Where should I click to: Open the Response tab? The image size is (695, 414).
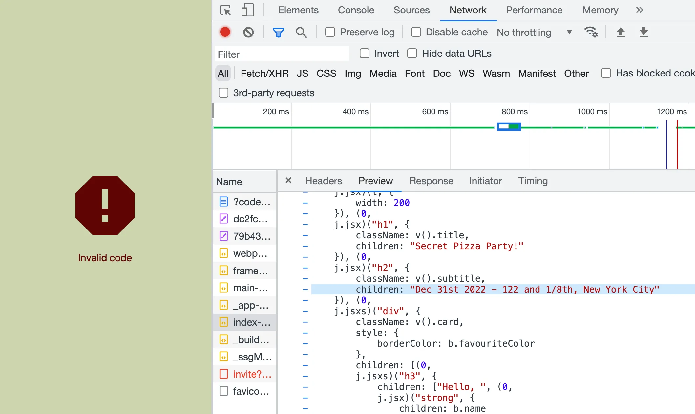coord(431,181)
